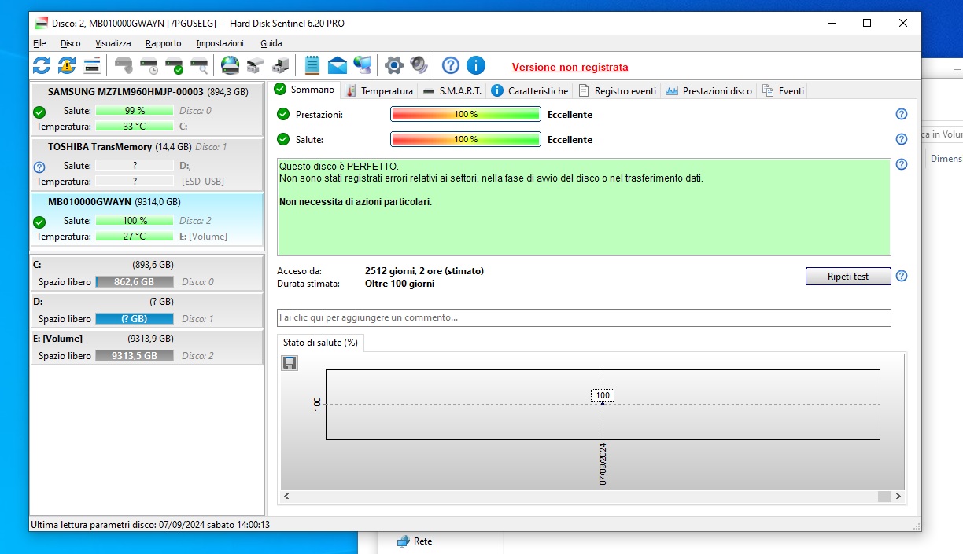Click help icon next to Ripeti test
Screen dimensions: 963x554
(902, 277)
